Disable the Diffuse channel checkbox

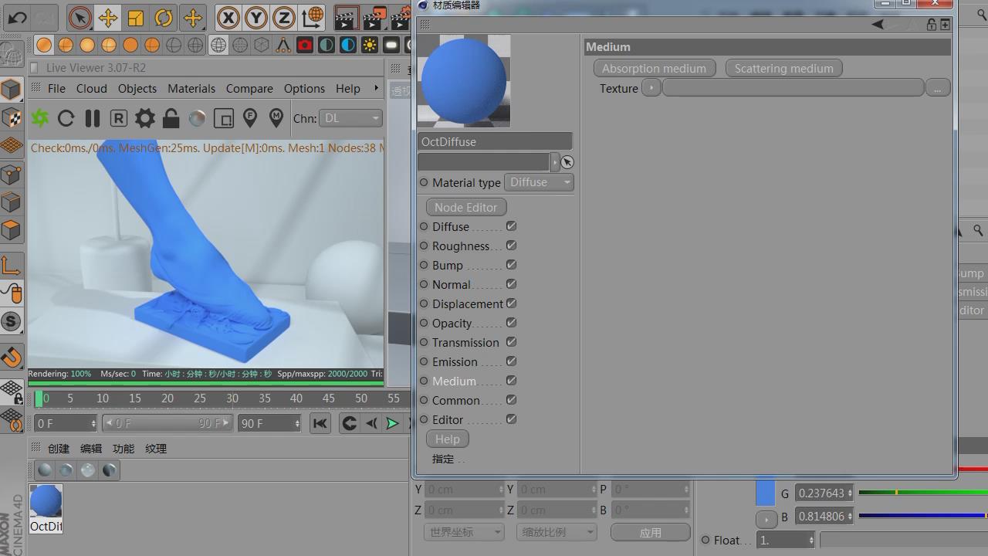511,226
